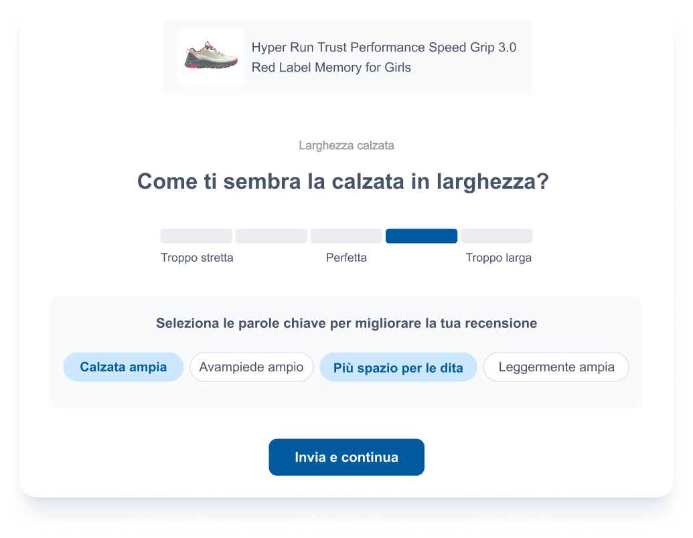This screenshot has height=538, width=693.
Task: Click the Come ti sembra la calzata heading
Action: click(343, 181)
